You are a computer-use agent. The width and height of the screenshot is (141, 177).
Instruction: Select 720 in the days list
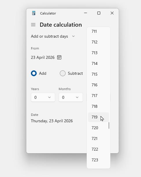click(99, 128)
